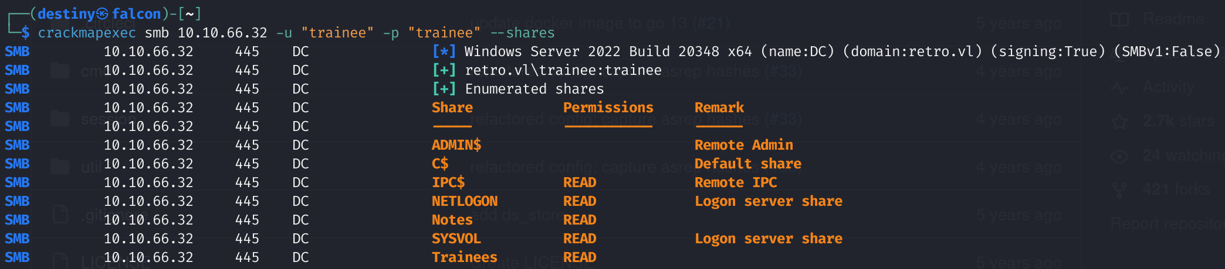Click the Readme book icon

click(x=1119, y=20)
